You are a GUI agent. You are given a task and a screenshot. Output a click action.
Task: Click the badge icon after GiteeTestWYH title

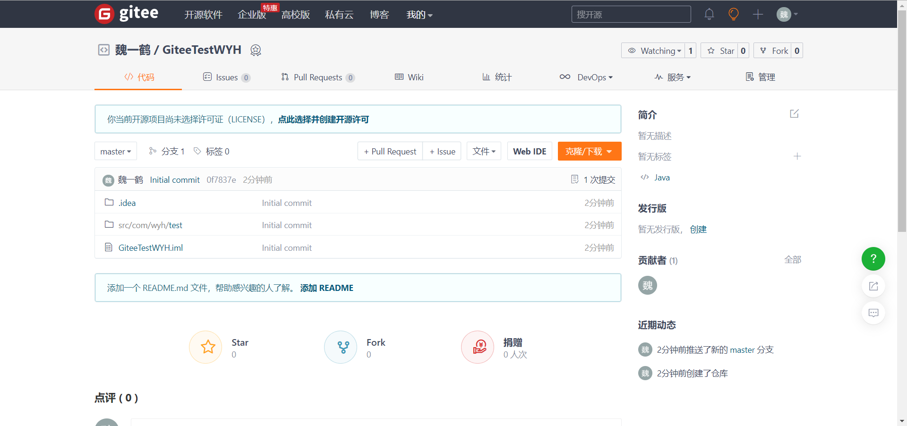256,50
